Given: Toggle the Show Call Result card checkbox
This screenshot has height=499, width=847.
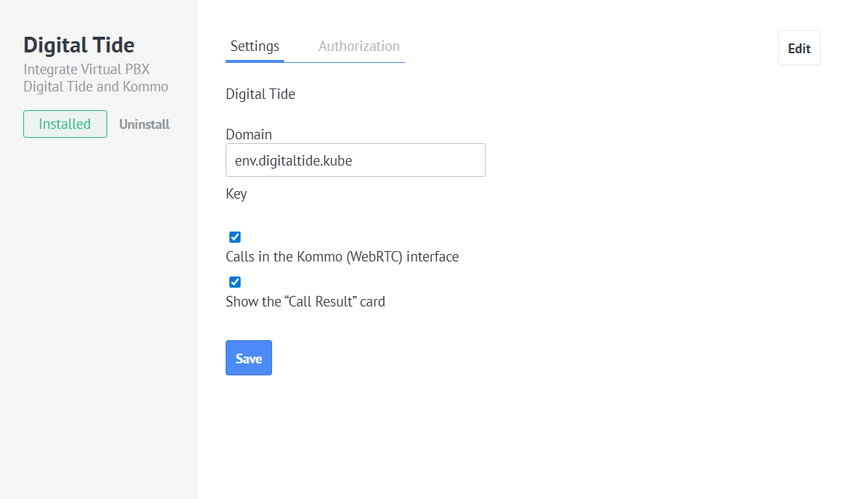Looking at the screenshot, I should 235,282.
